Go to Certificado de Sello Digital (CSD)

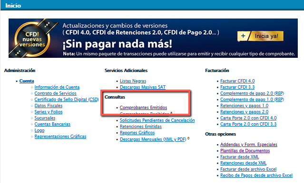click(x=67, y=100)
